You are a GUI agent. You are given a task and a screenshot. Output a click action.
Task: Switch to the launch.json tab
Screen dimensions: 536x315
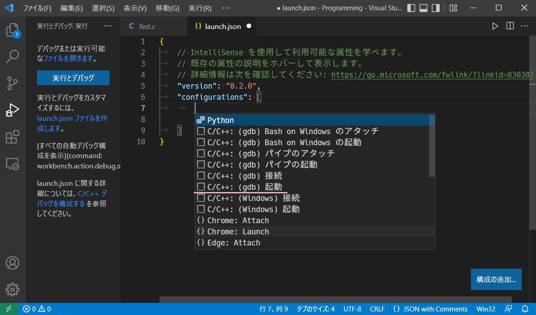222,26
